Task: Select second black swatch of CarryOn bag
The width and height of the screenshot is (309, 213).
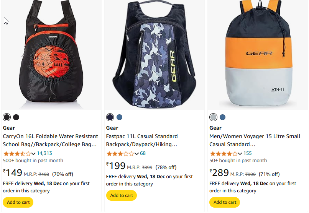Action: point(16,117)
